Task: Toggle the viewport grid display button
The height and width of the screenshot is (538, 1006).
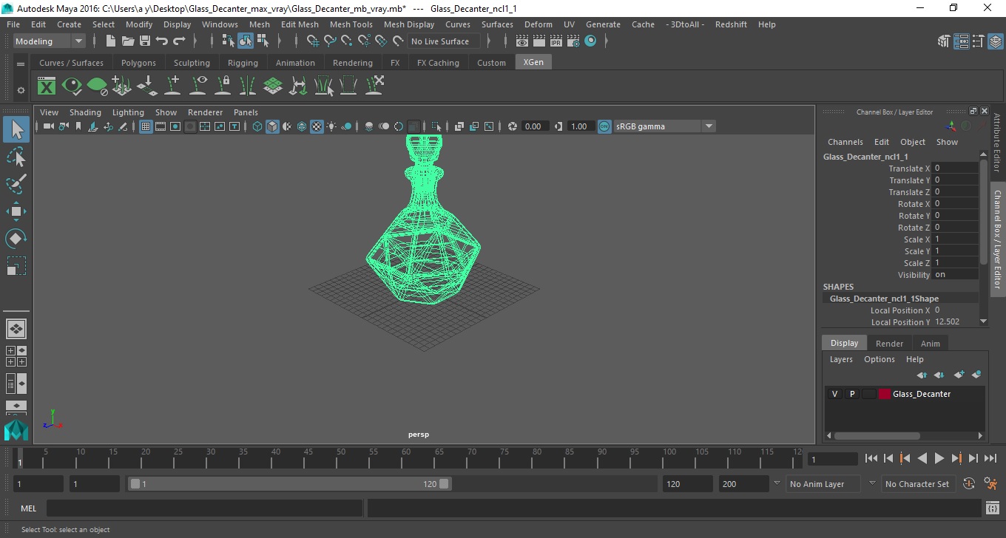Action: point(146,126)
